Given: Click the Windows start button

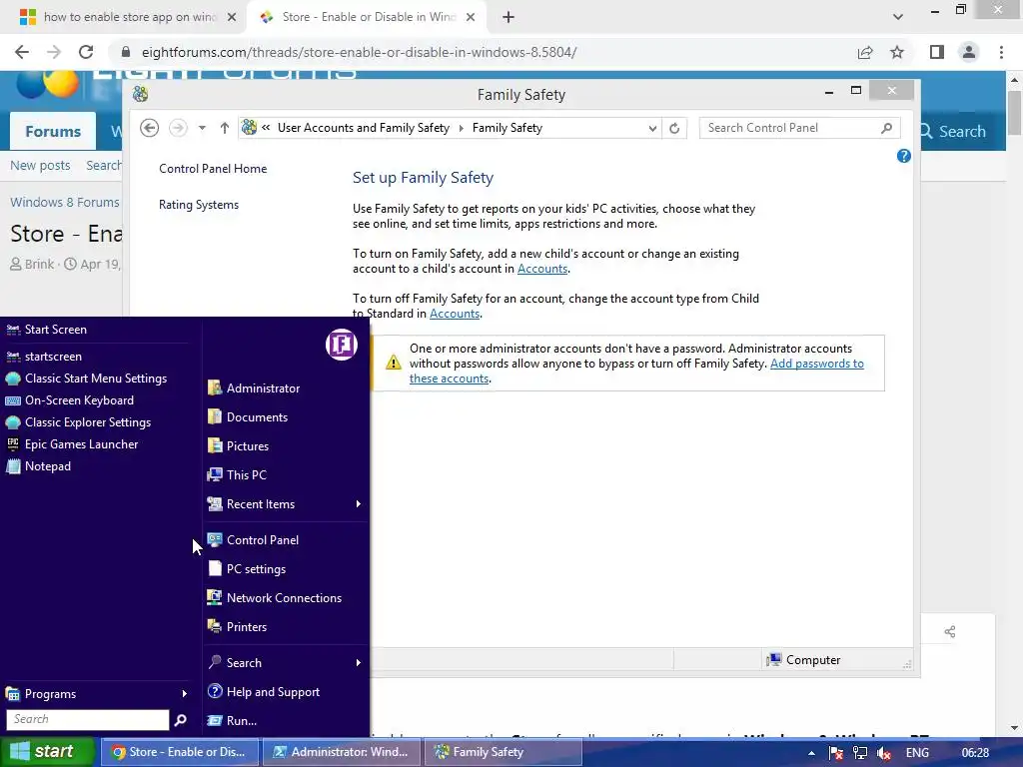Looking at the screenshot, I should click(x=47, y=752).
